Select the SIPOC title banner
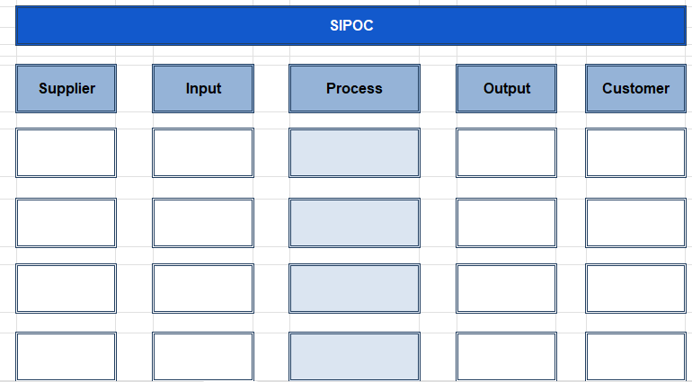The height and width of the screenshot is (382, 692). 350,25
